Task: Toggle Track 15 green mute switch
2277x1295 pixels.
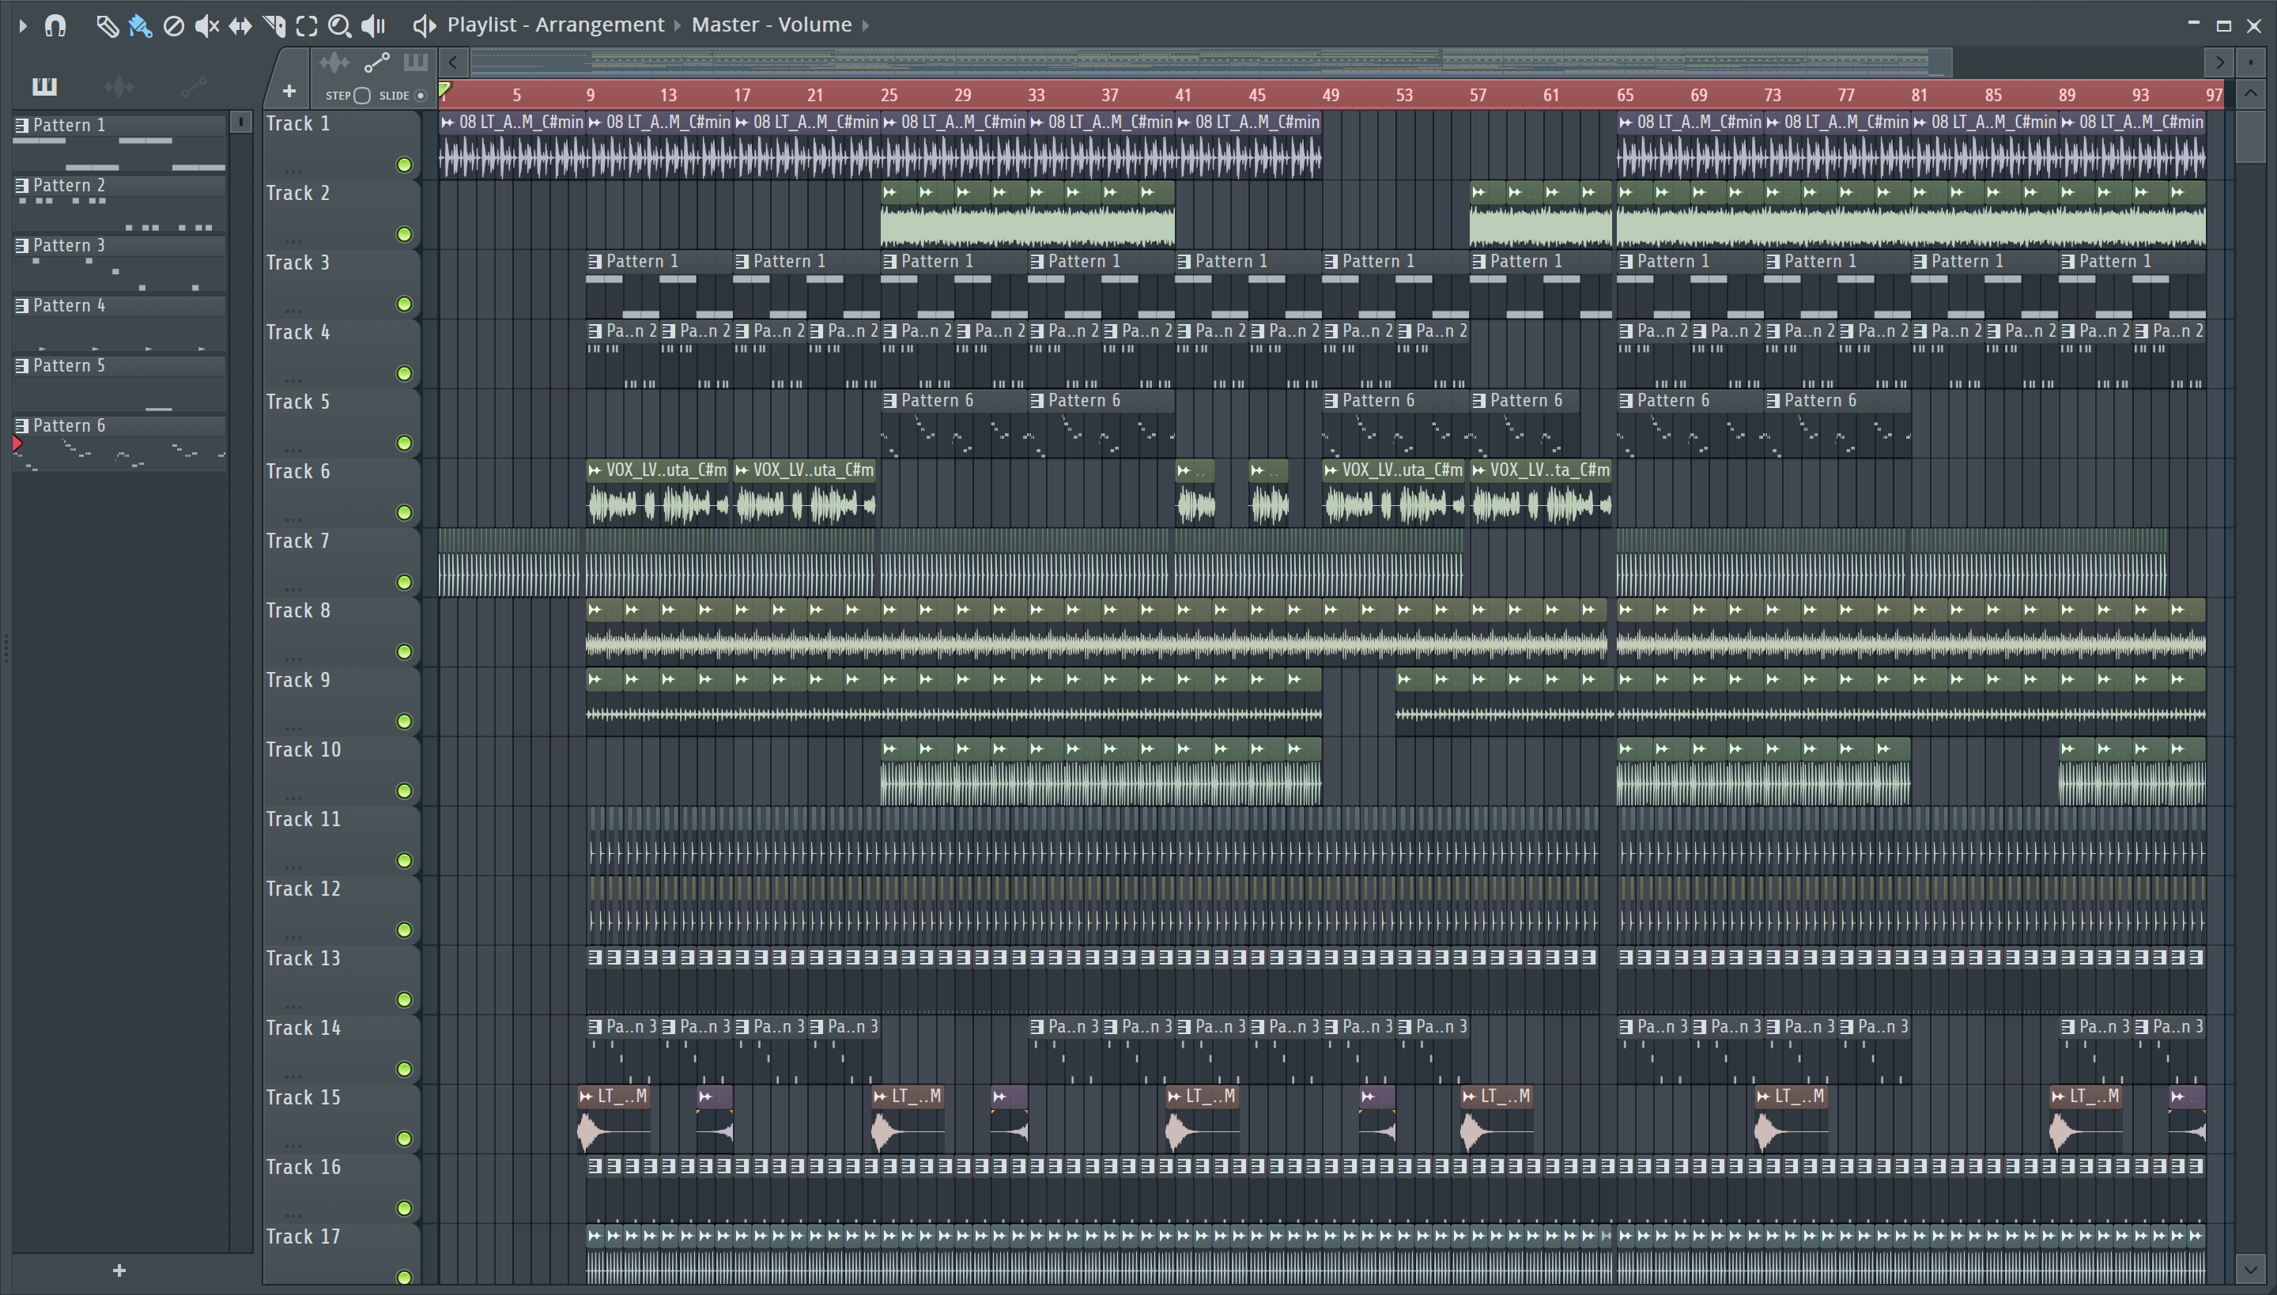Action: click(404, 1138)
